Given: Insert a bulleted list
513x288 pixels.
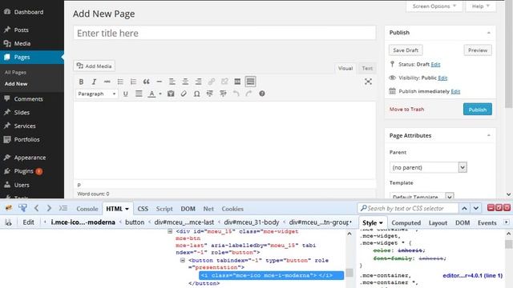Looking at the screenshot, I should click(x=120, y=82).
